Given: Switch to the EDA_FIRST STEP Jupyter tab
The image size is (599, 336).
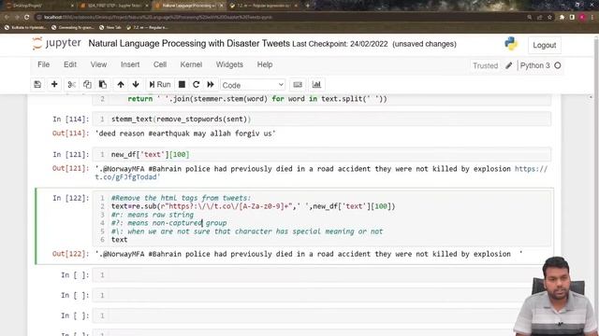Looking at the screenshot, I should [x=113, y=6].
